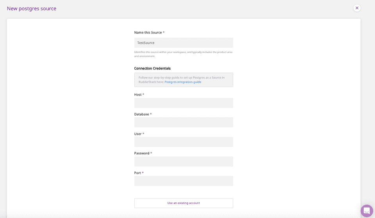Screen dimensions: 375x218
Task: Click the Port field label
Action: click(137, 173)
